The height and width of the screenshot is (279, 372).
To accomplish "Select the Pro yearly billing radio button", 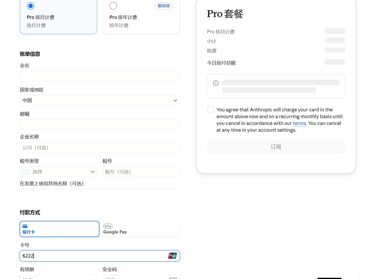I will pos(113,6).
